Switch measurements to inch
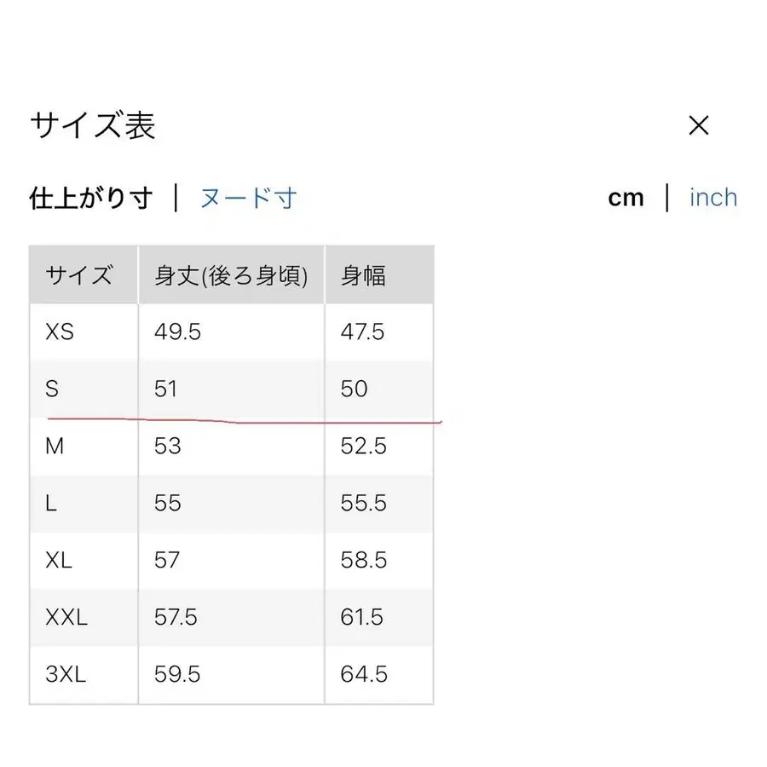767x767 pixels. pos(712,197)
